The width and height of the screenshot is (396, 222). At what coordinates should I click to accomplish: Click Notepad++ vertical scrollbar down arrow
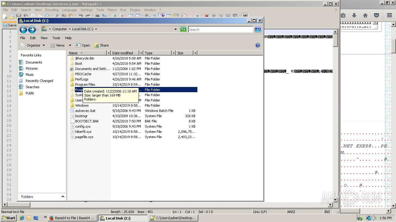point(335,200)
